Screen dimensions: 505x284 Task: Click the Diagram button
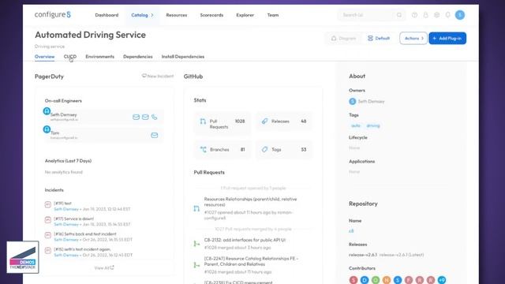point(344,39)
